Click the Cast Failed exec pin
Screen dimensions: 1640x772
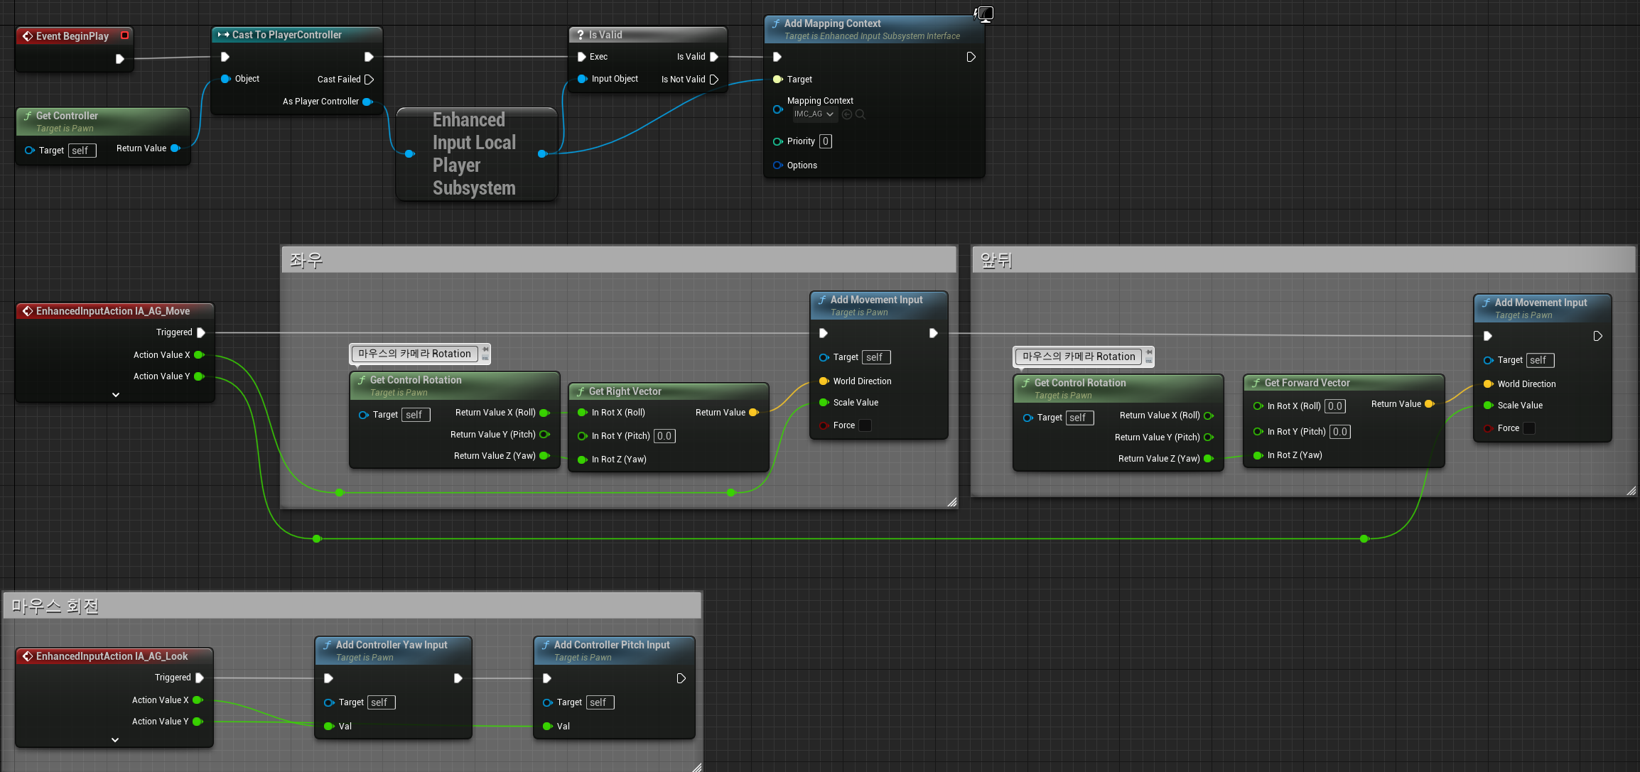tap(369, 80)
